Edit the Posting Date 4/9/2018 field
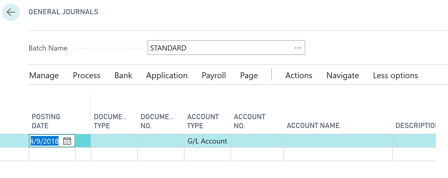448x178 pixels. tap(45, 141)
